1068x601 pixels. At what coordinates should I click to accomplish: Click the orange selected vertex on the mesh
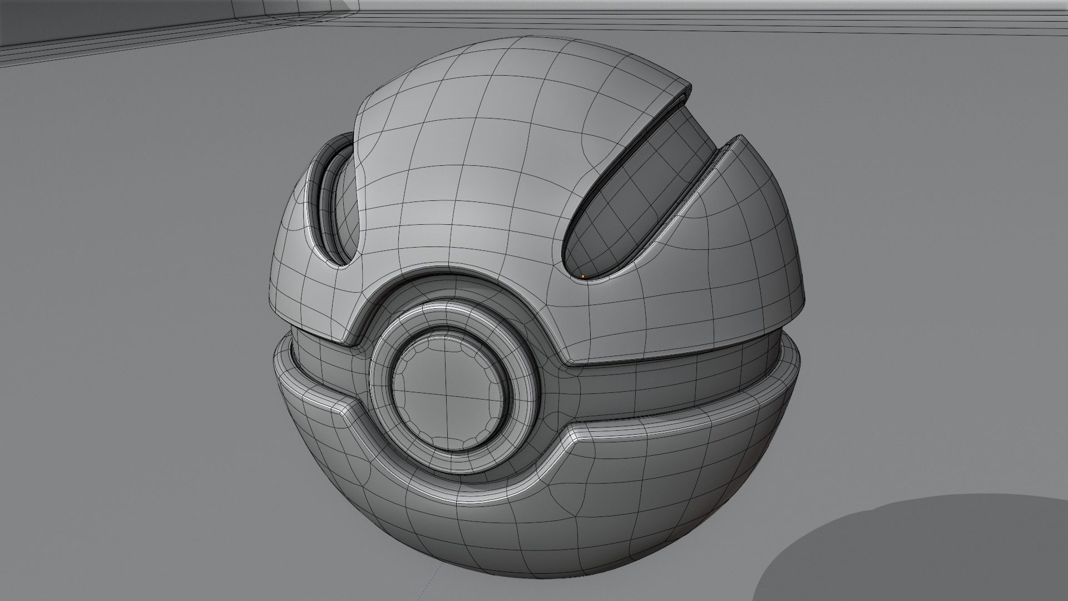tap(582, 276)
